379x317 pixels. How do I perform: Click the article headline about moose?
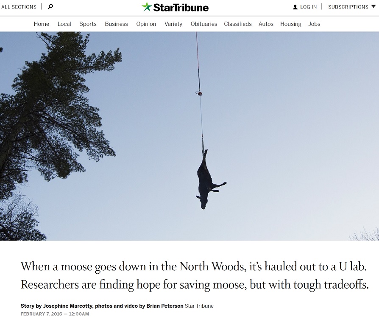(x=195, y=275)
